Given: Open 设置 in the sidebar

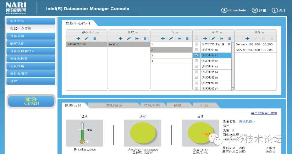Looking at the screenshot, I should [31, 81].
